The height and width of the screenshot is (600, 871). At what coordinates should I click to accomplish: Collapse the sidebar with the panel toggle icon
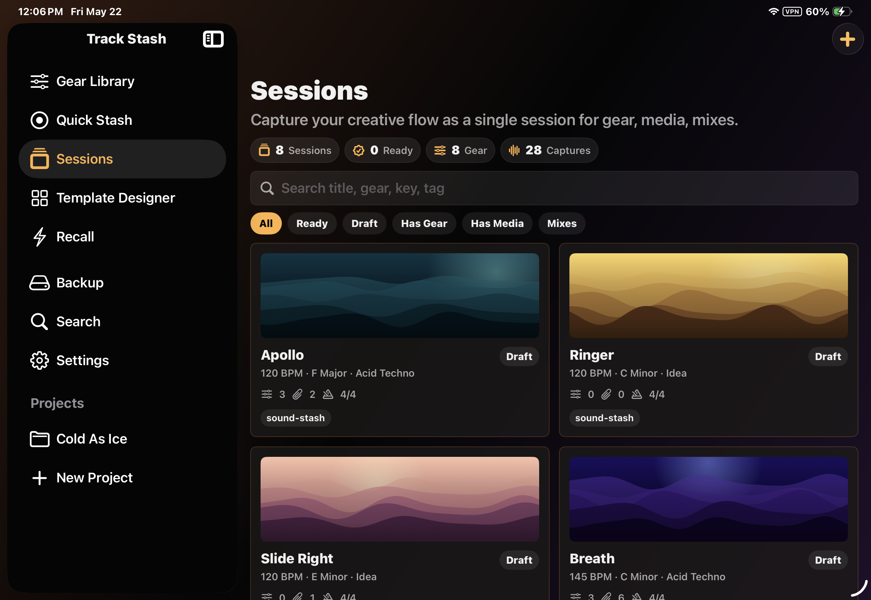(213, 39)
